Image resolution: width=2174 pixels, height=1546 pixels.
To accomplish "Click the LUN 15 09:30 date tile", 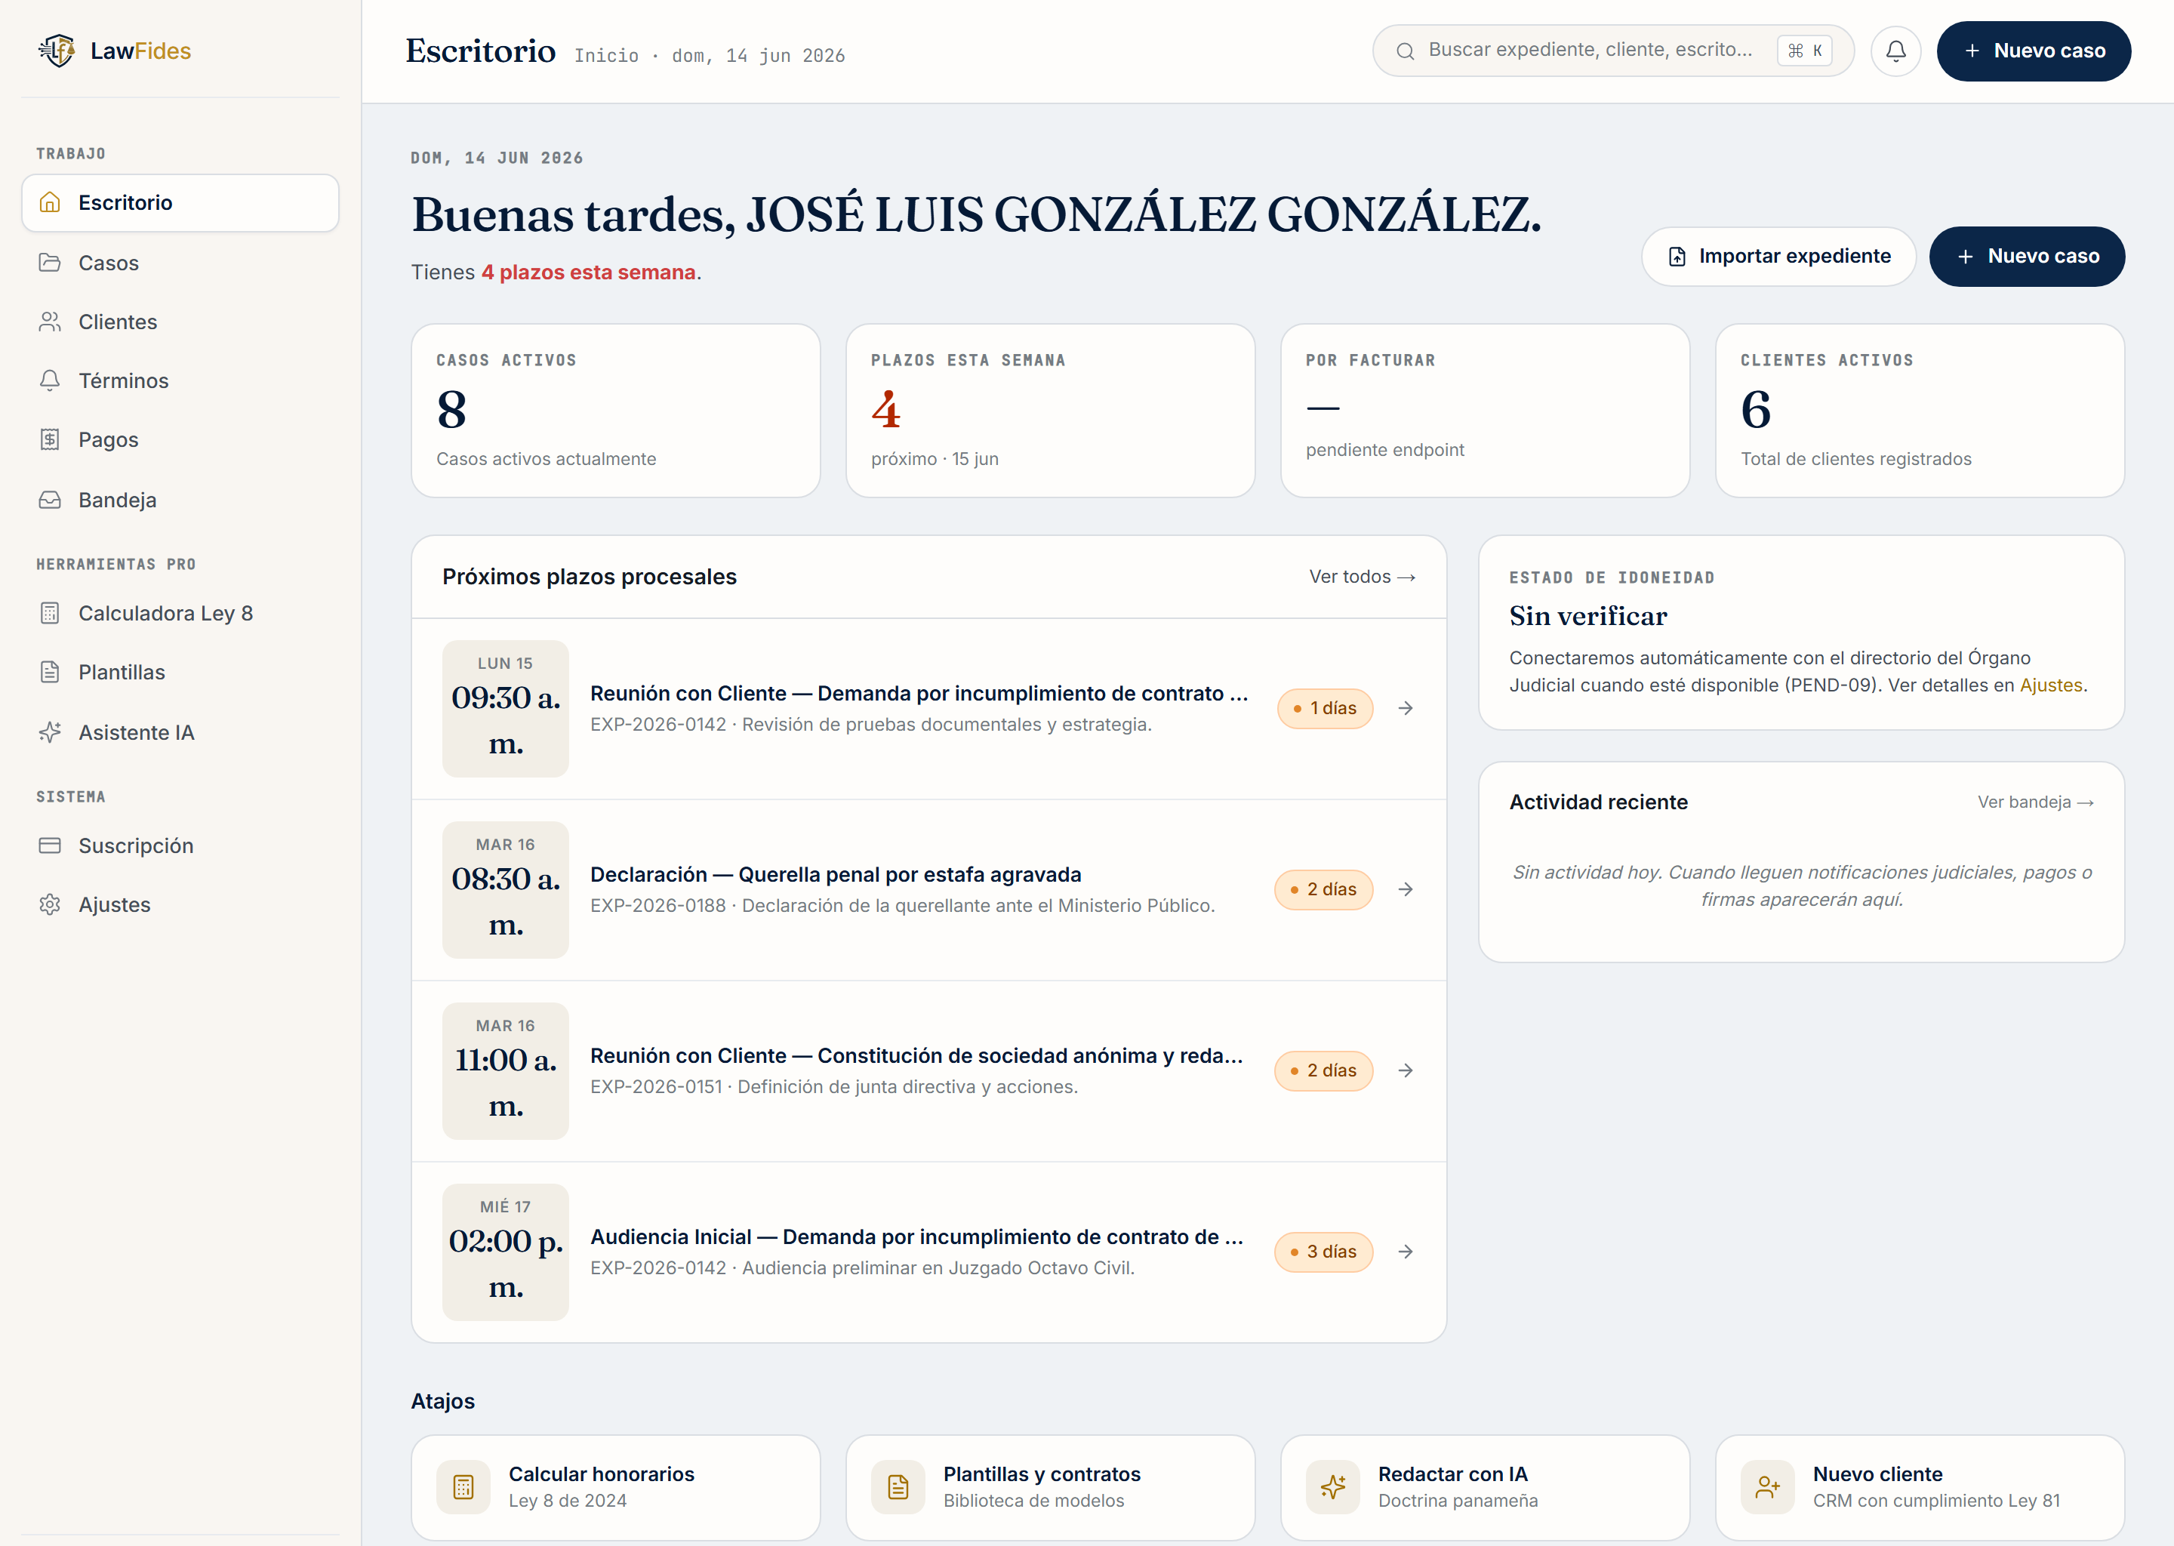I will 506,708.
